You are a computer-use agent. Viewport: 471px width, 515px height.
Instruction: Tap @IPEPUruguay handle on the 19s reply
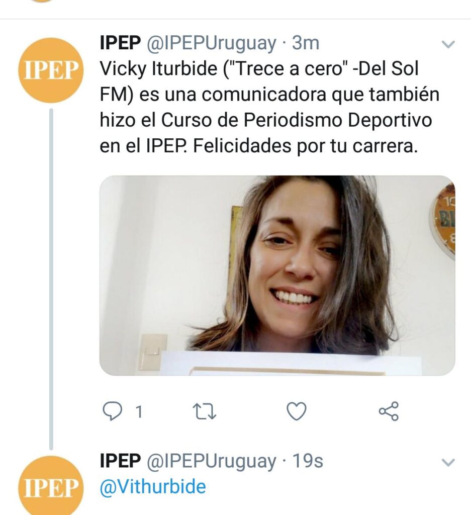click(211, 461)
